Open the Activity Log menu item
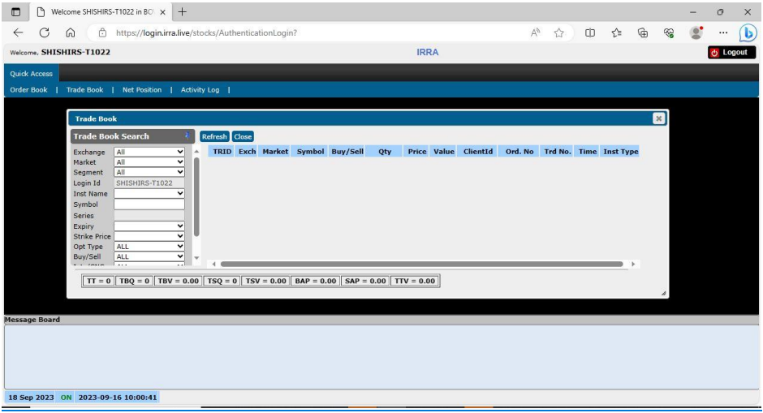The width and height of the screenshot is (763, 413). 202,89
